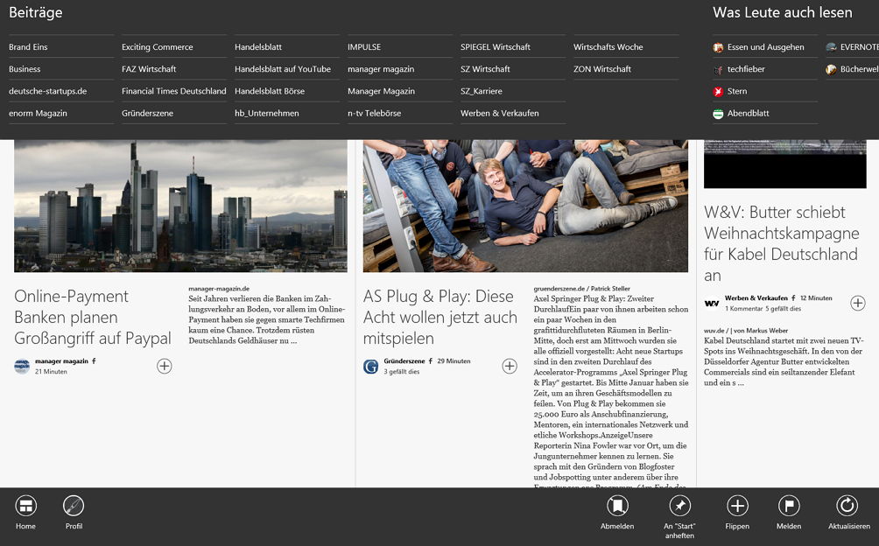Viewport: 879px width, 546px height.
Task: Select SPIEGEL Wirtschaft source
Action: click(495, 47)
